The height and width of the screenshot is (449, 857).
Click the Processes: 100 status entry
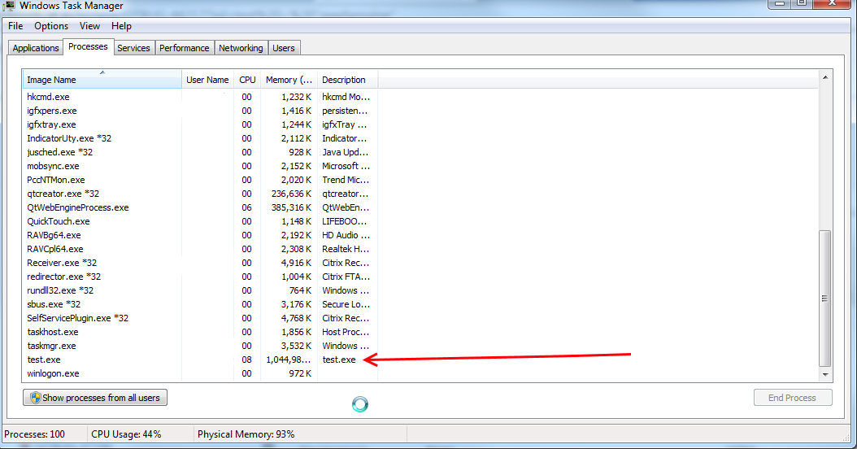34,434
